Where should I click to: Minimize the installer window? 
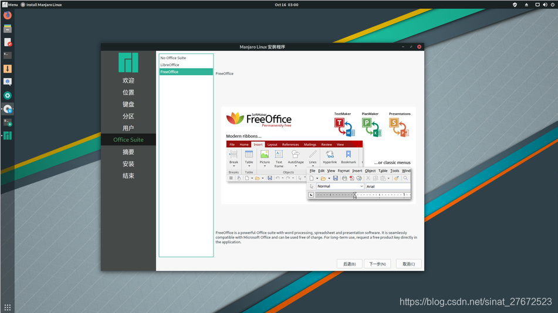403,46
